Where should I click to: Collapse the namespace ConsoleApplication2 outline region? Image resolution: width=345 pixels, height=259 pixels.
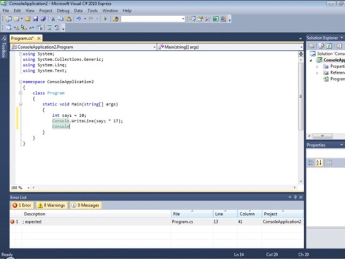[x=20, y=82]
